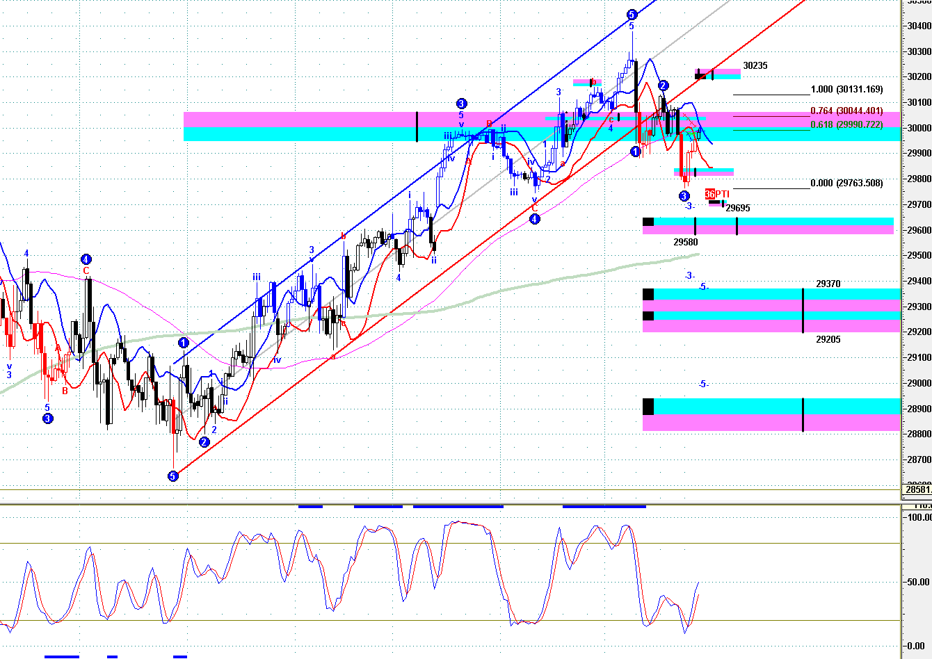Select circled wave 5 marker at chart peak
The height and width of the screenshot is (659, 932).
pos(632,15)
